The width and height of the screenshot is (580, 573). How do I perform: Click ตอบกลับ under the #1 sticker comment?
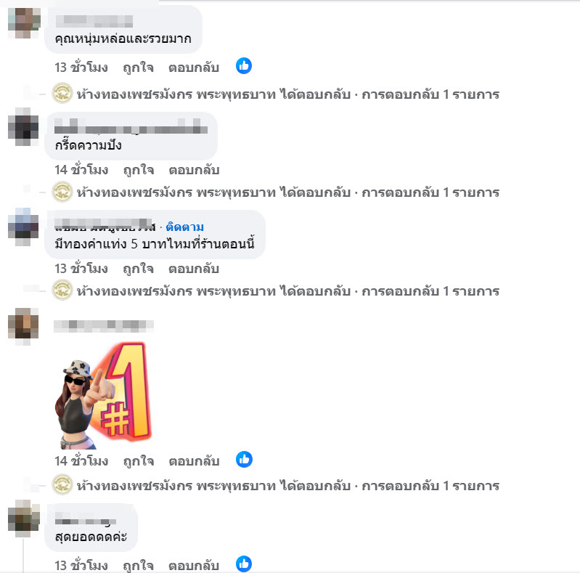coord(195,461)
